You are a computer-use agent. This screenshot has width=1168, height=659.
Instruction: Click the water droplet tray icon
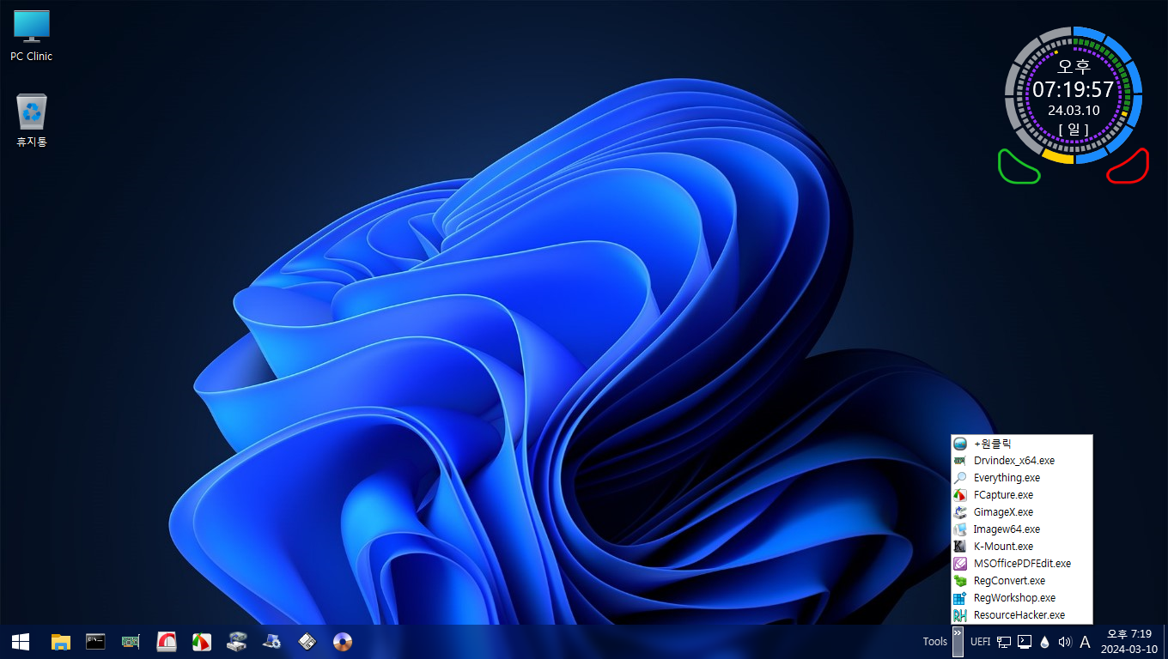pos(1044,642)
